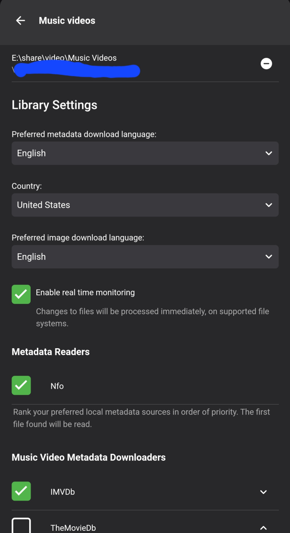Select the TheMovieDb downloader label

[73, 528]
